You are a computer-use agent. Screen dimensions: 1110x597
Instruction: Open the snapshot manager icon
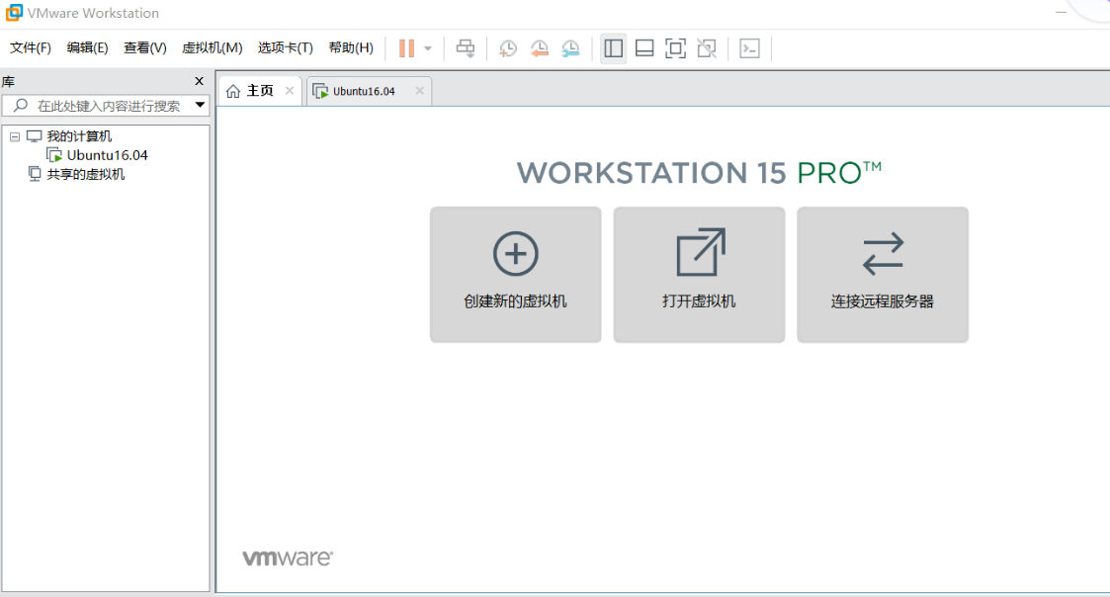point(570,48)
